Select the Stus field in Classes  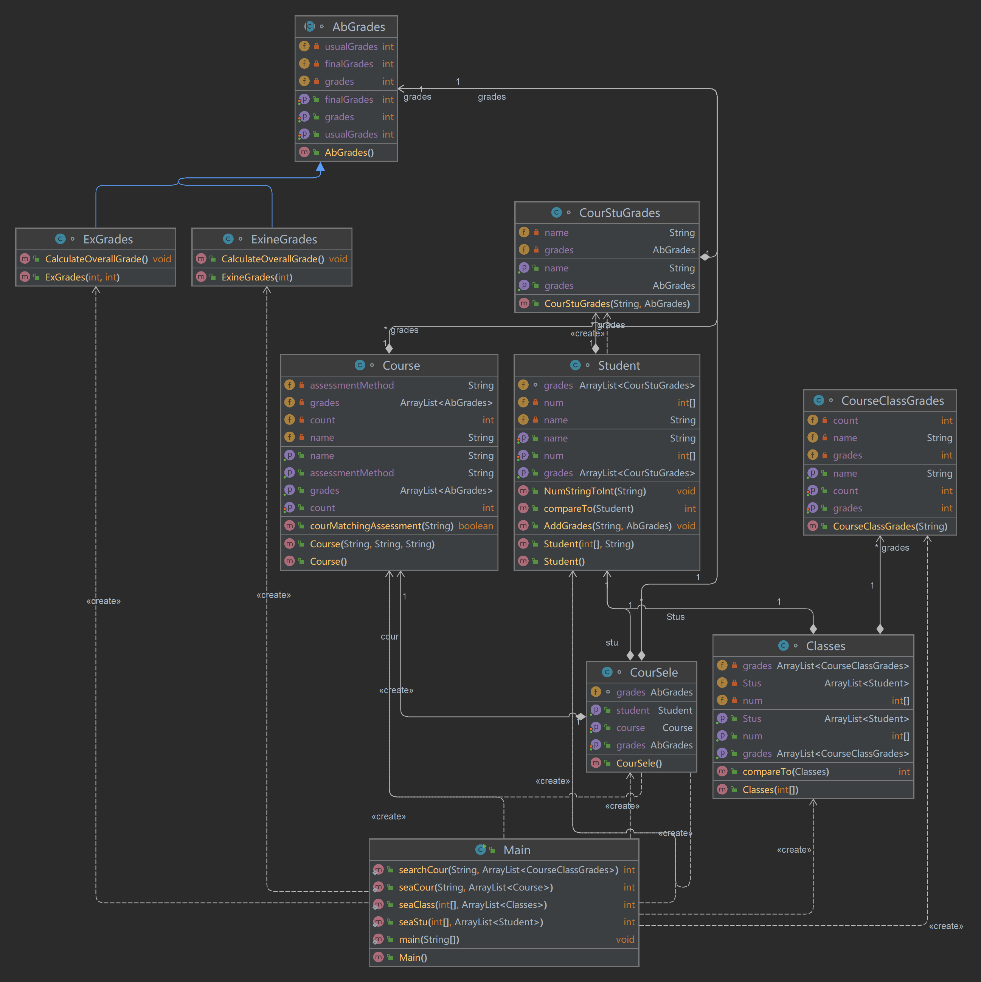pyautogui.click(x=752, y=683)
